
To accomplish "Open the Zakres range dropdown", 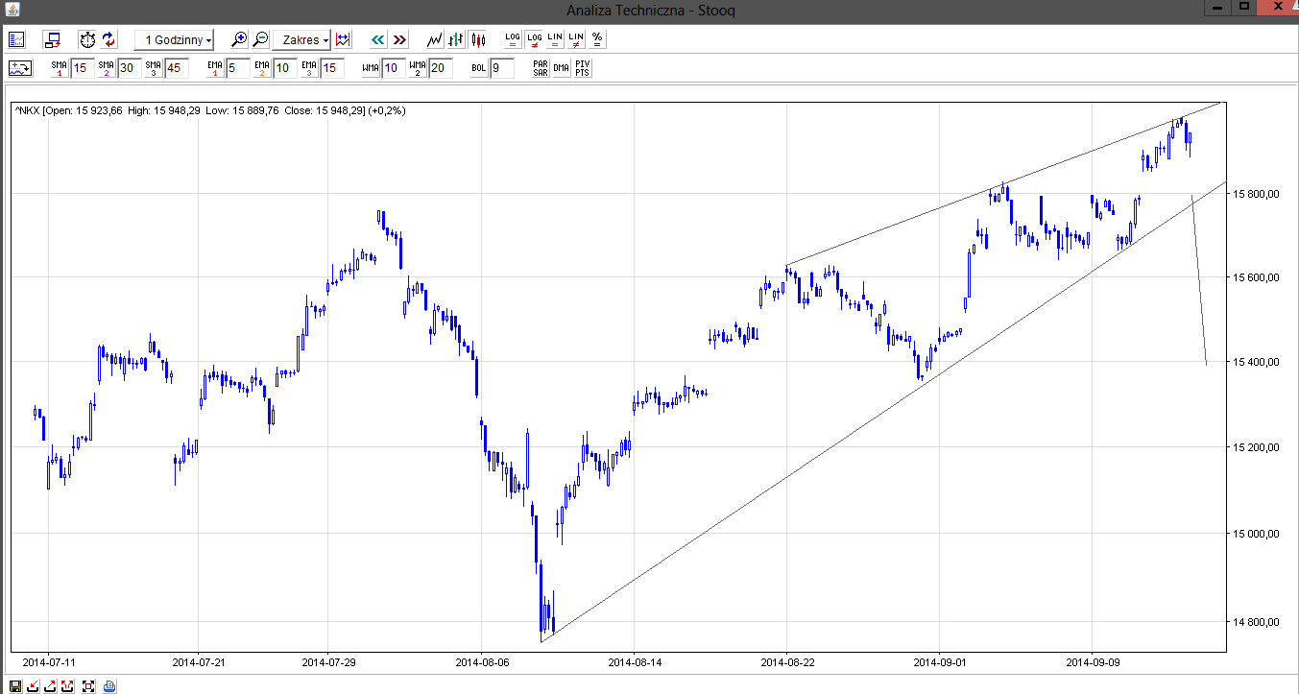I will (301, 39).
